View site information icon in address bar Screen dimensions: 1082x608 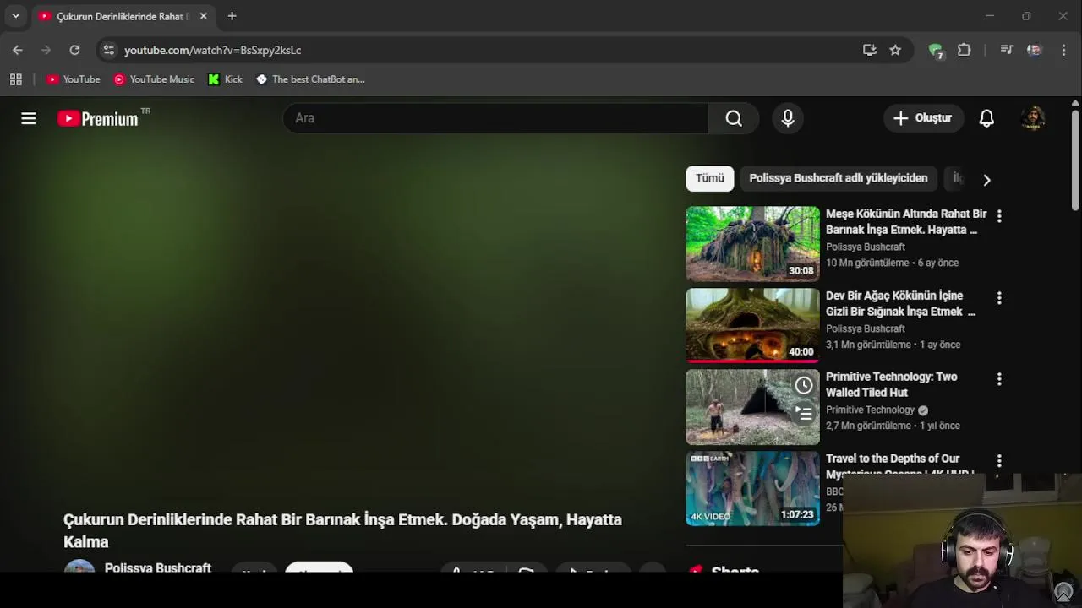pyautogui.click(x=108, y=50)
